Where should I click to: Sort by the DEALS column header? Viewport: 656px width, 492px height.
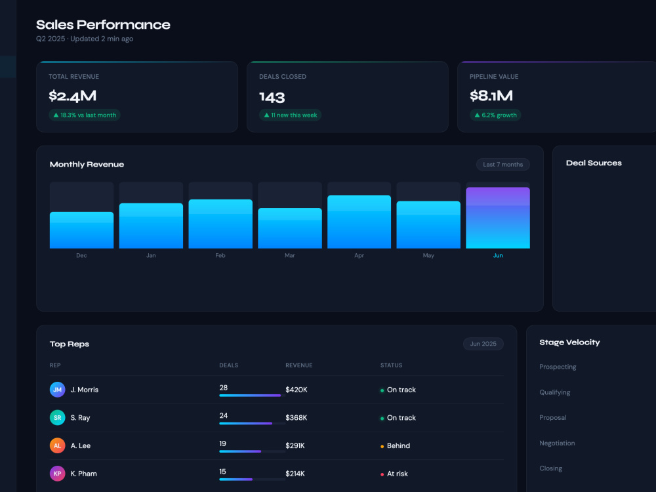click(229, 365)
